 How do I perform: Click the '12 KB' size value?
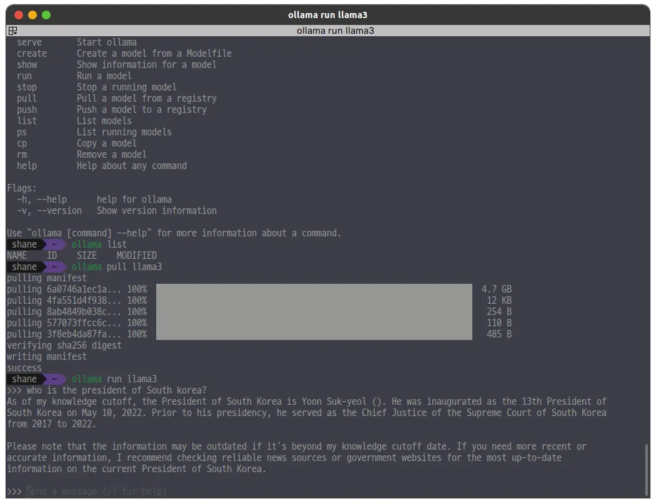click(499, 301)
